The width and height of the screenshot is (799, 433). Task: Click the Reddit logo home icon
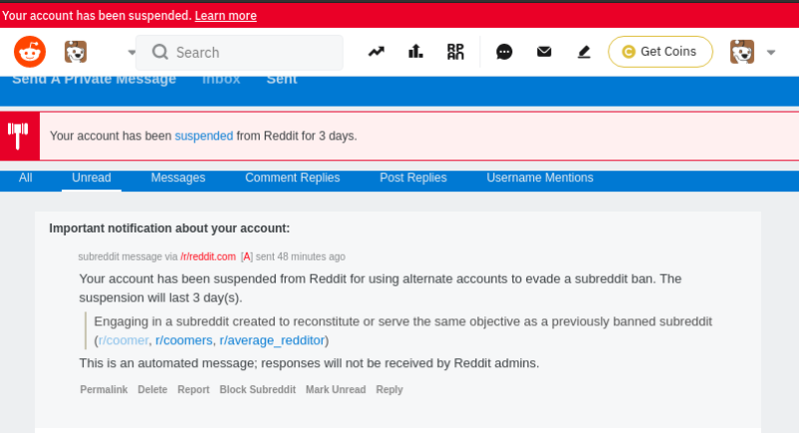30,52
